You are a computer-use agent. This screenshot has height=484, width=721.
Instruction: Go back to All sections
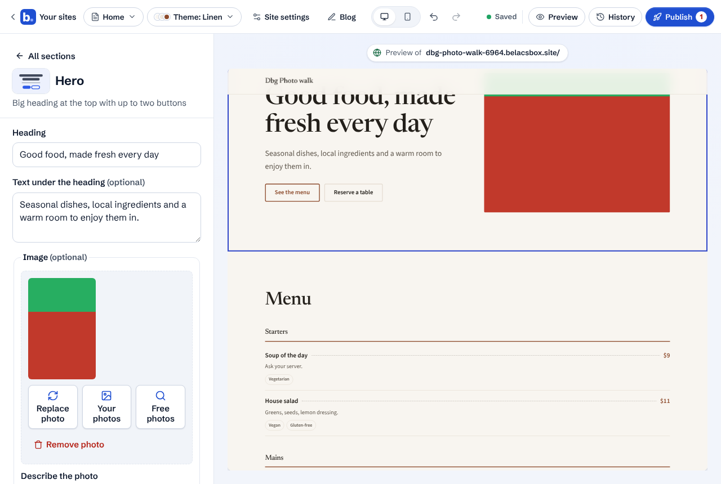[x=45, y=56]
